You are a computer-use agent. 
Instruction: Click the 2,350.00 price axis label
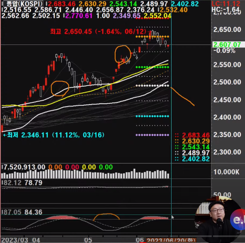pyautogui.click(x=227, y=135)
